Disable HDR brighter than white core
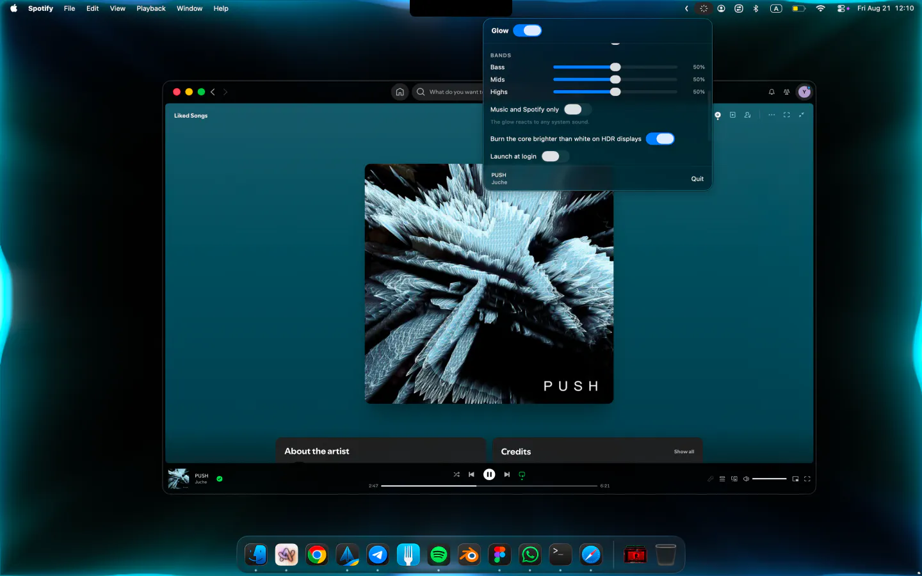Screen dimensions: 922x576 coord(660,139)
